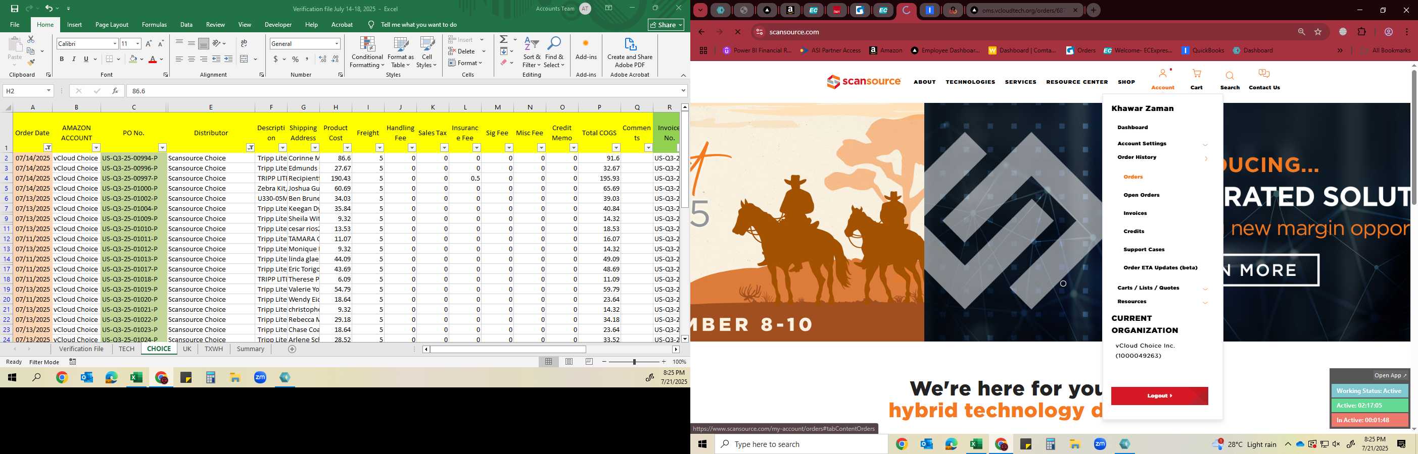Click the Search icon on ScanSource header
1418x454 pixels.
click(x=1230, y=75)
